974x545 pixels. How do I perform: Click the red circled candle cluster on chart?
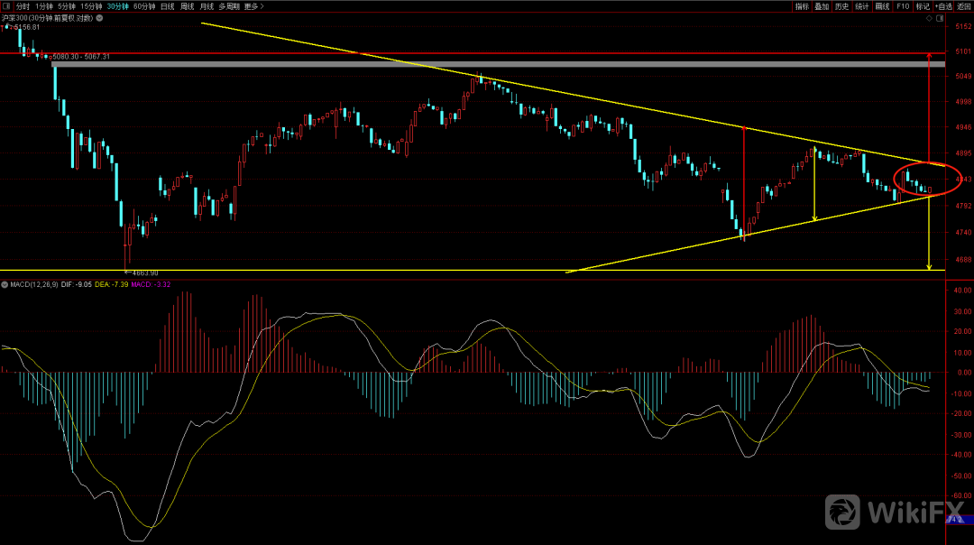tap(926, 180)
